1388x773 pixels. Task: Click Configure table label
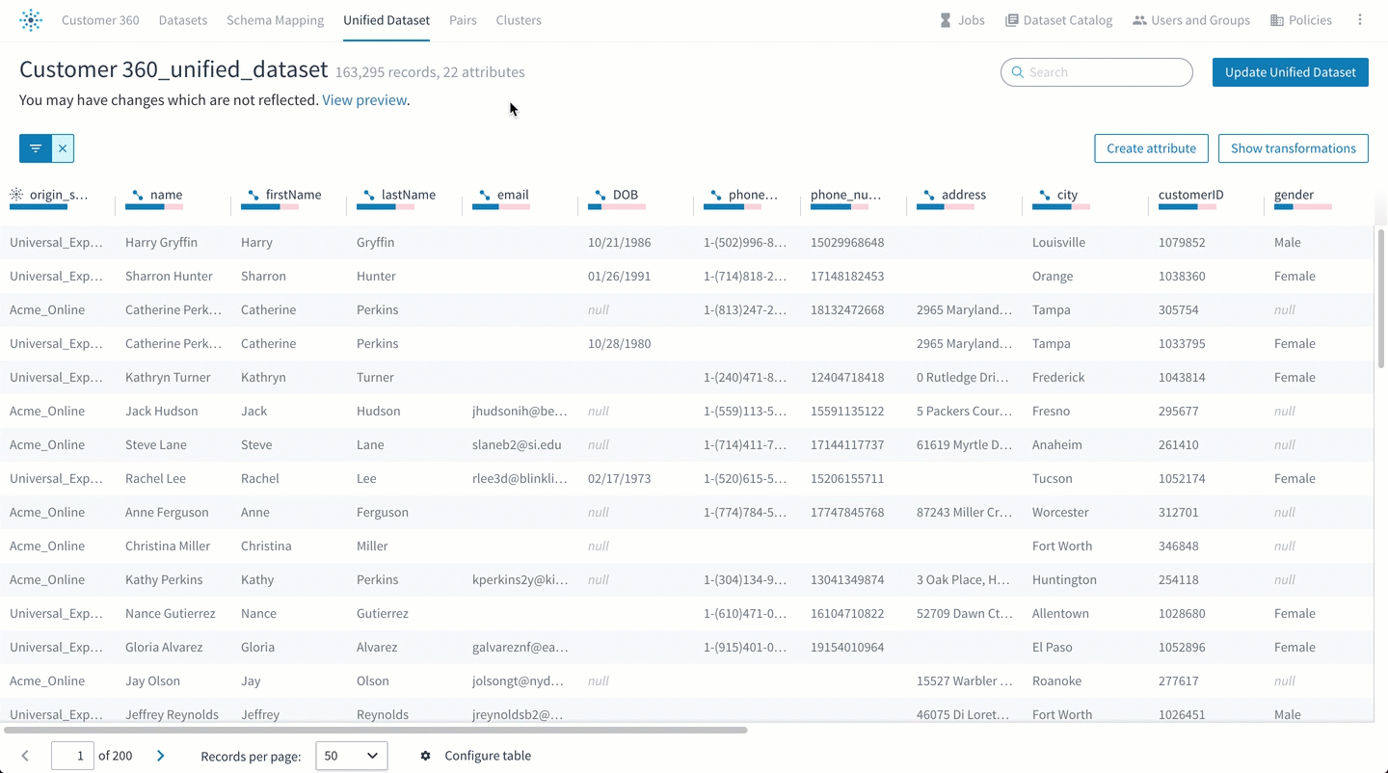pyautogui.click(x=488, y=756)
